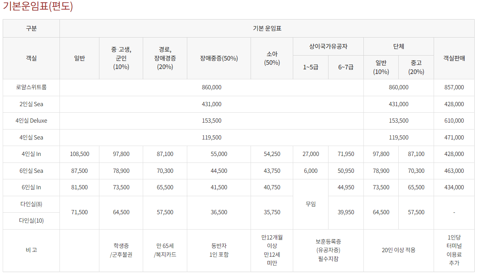477x274 pixels.
Task: Click the 1인당 터미널 이용료 추가 note
Action: tap(454, 250)
